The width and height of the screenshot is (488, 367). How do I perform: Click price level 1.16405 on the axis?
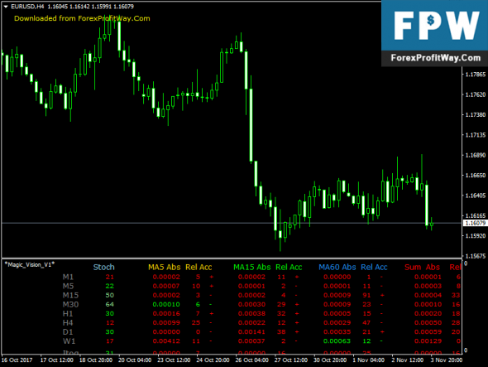click(476, 196)
